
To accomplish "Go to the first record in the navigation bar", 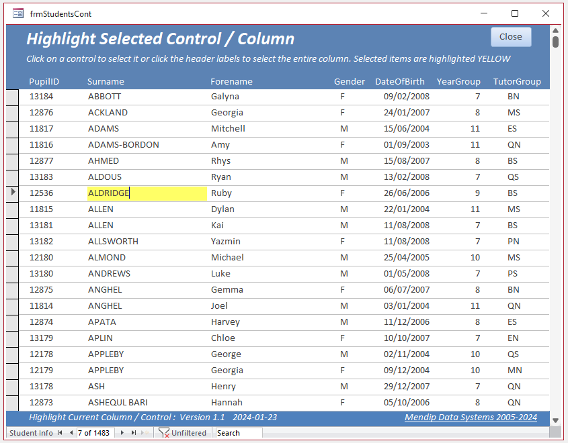I will point(60,432).
